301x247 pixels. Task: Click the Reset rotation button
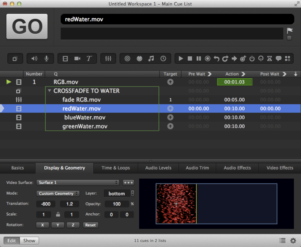tap(90, 225)
